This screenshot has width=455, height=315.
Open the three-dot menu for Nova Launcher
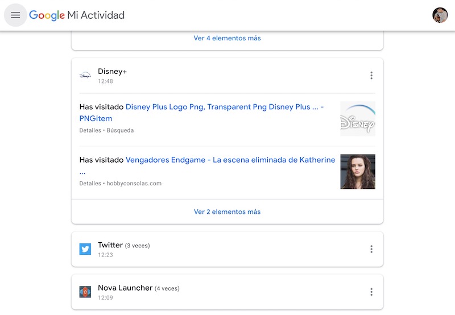371,292
